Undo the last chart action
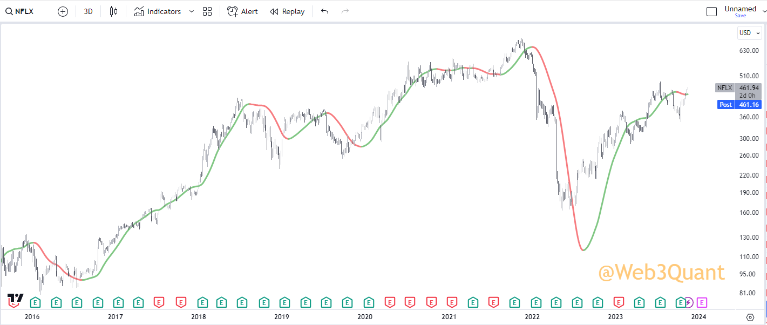The height and width of the screenshot is (325, 767). coord(324,11)
